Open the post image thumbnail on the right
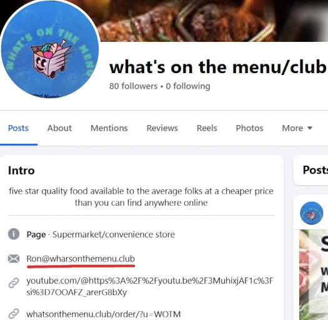This screenshot has height=320, width=328. [x=314, y=274]
